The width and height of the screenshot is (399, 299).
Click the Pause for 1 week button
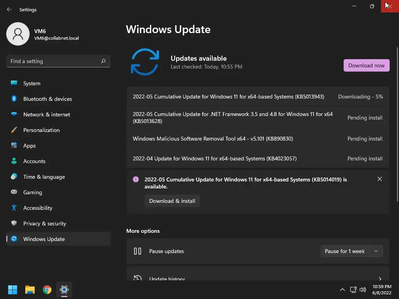[345, 251]
